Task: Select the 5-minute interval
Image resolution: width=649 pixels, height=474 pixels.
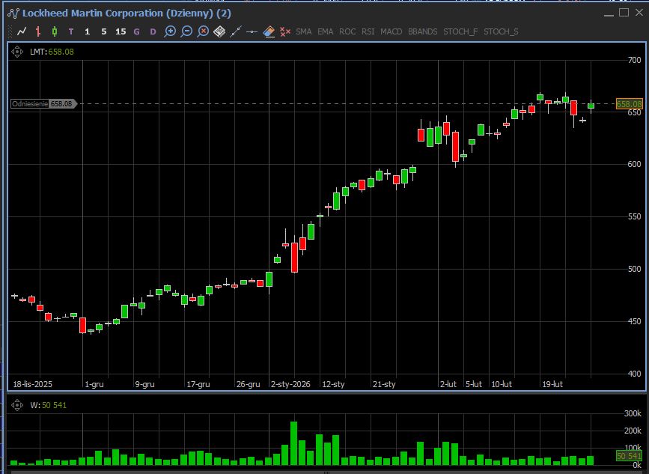Action: pyautogui.click(x=103, y=31)
